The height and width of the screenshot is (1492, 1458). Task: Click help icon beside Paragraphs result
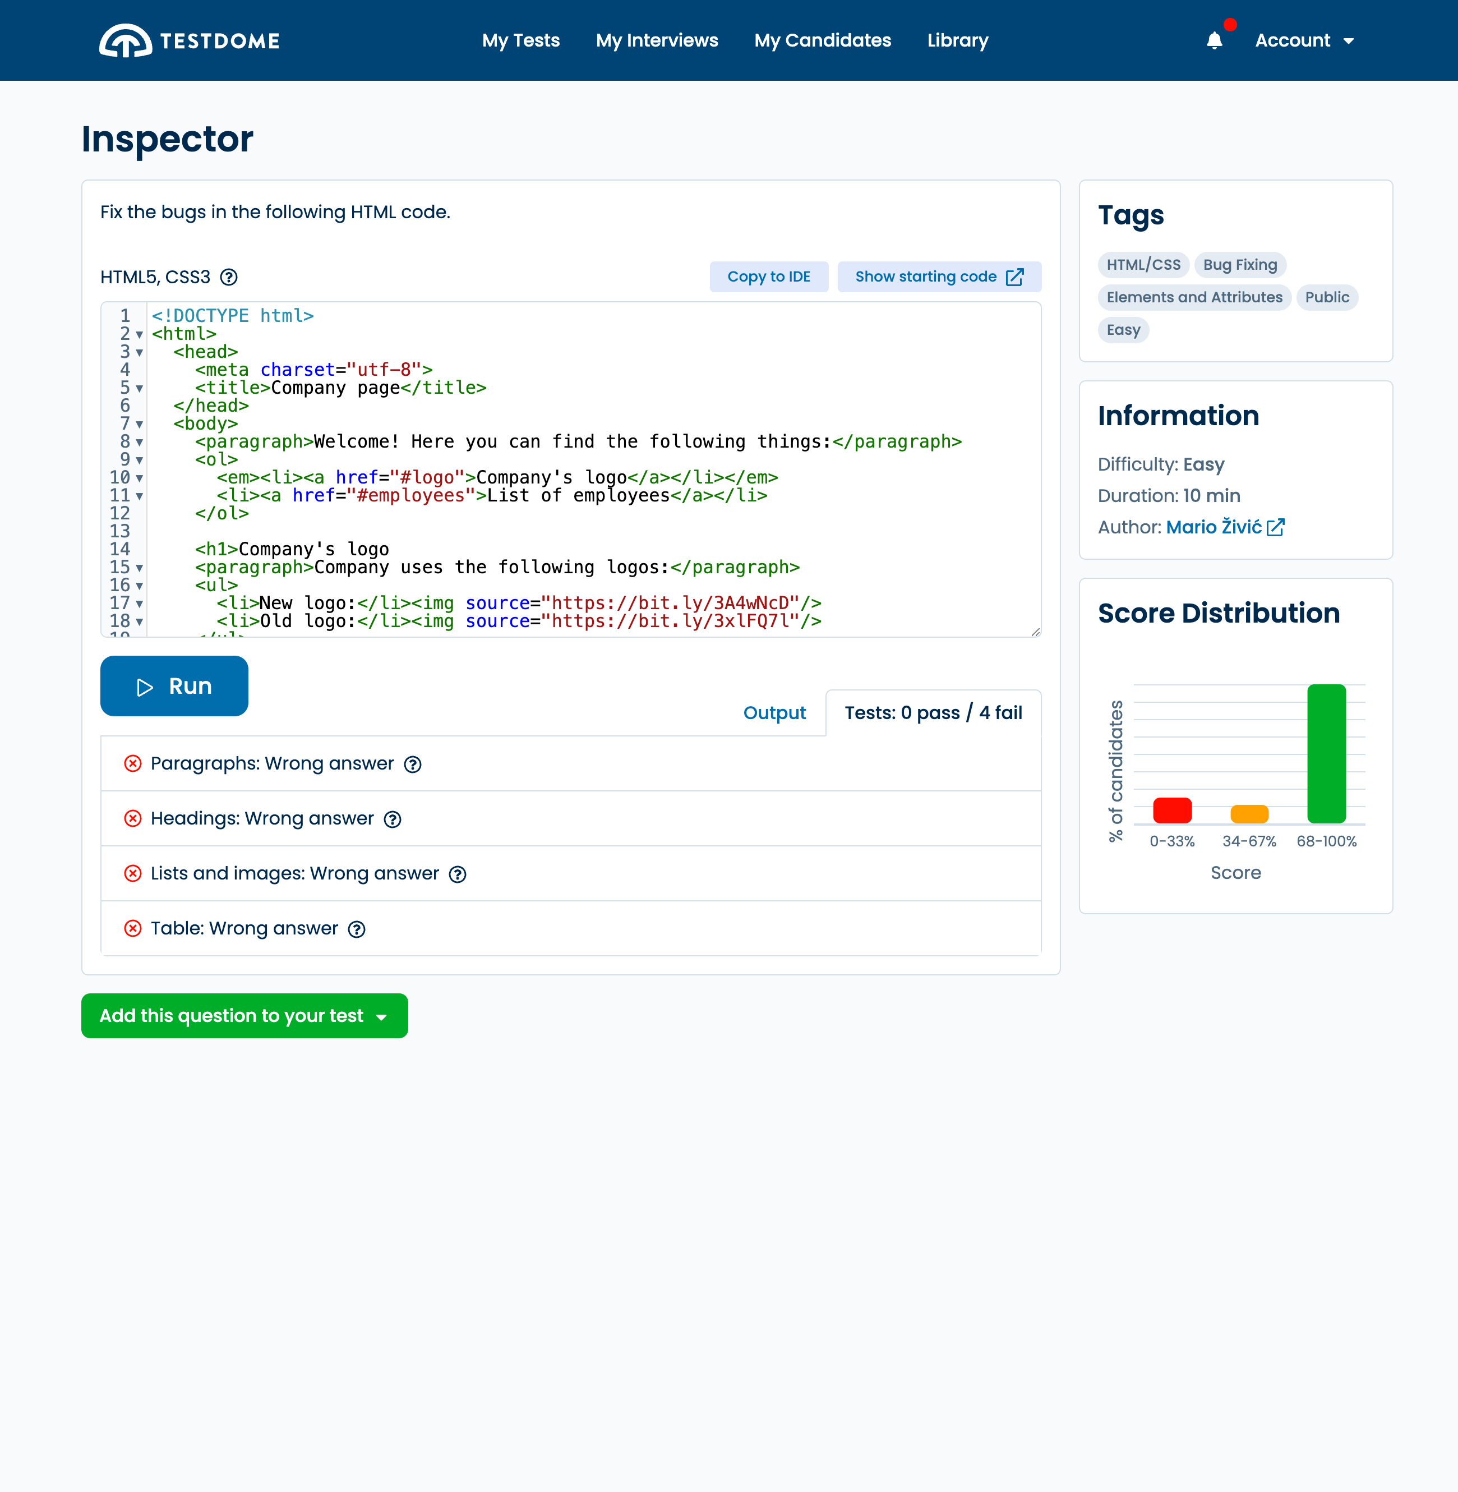(x=413, y=765)
